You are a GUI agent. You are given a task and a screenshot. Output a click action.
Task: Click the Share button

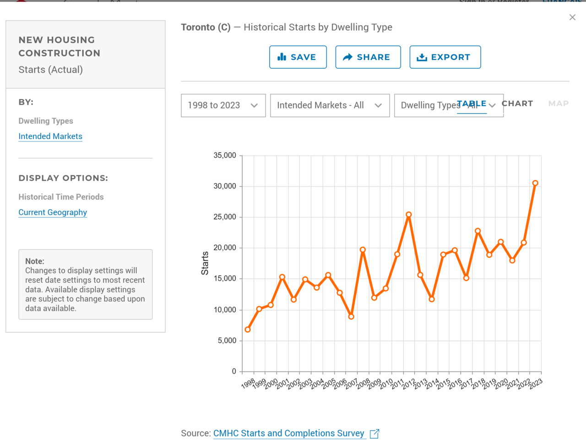coord(368,57)
